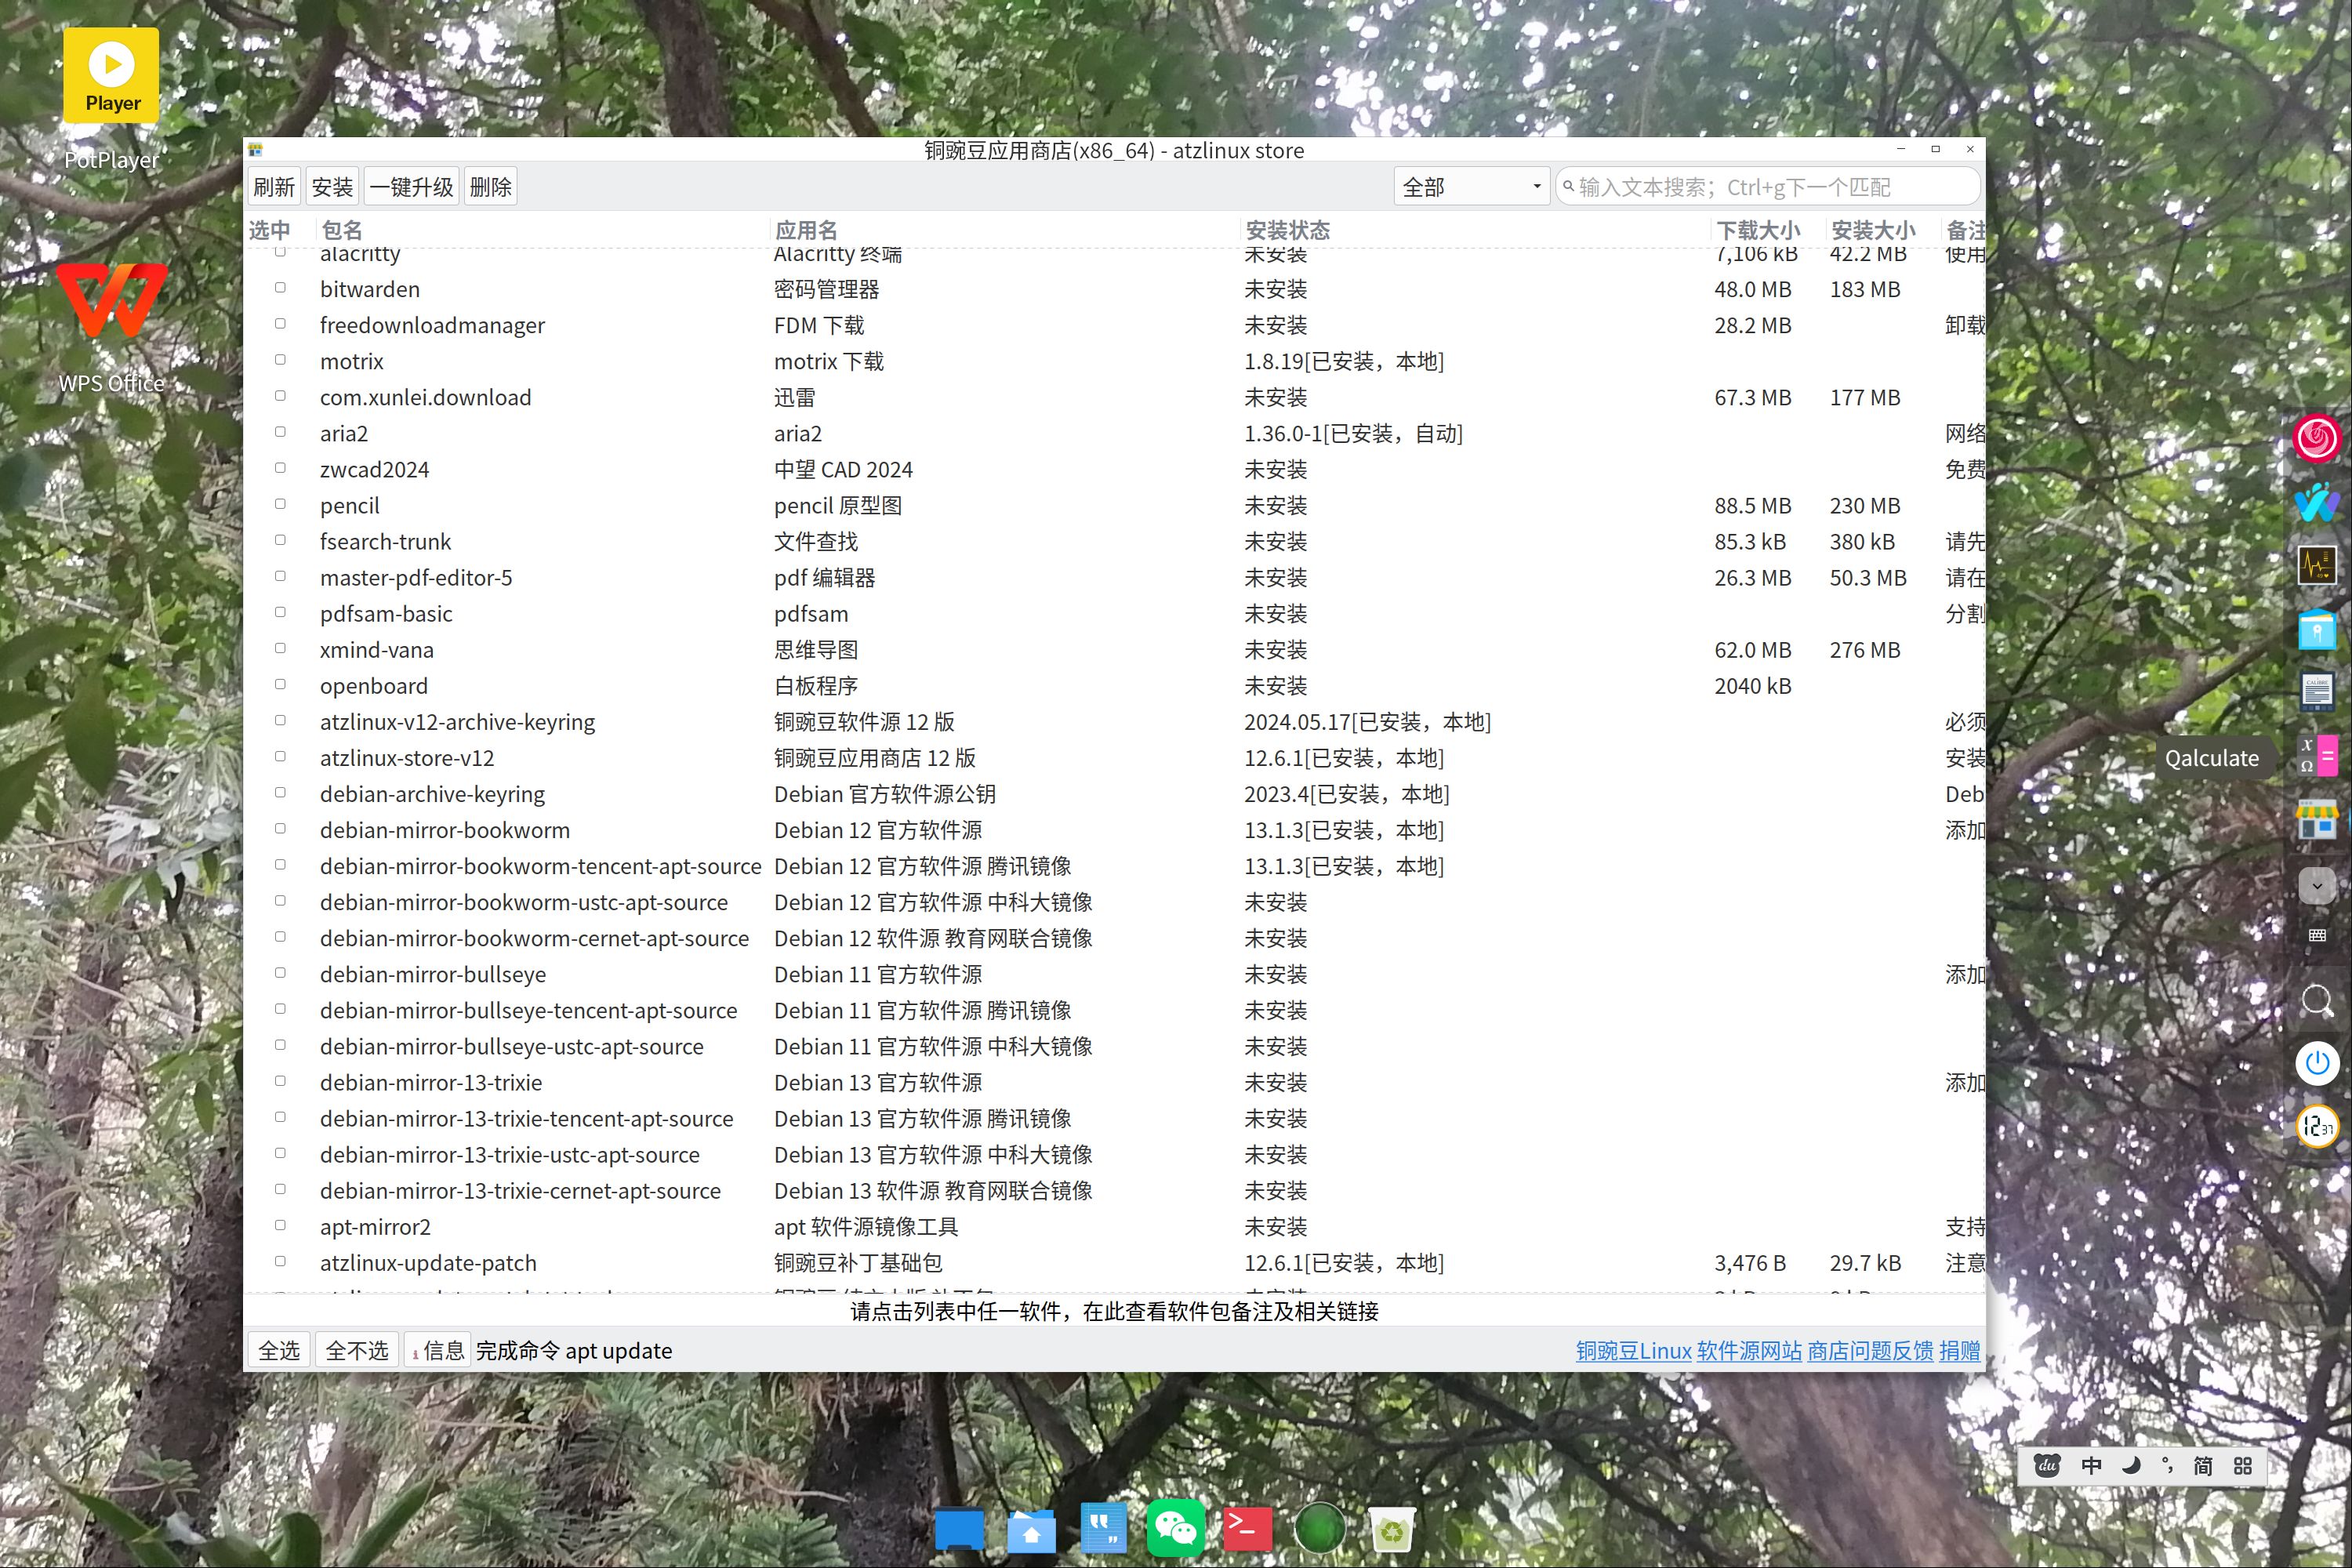
Task: Open the home folder icon in the dock
Action: click(x=1031, y=1530)
